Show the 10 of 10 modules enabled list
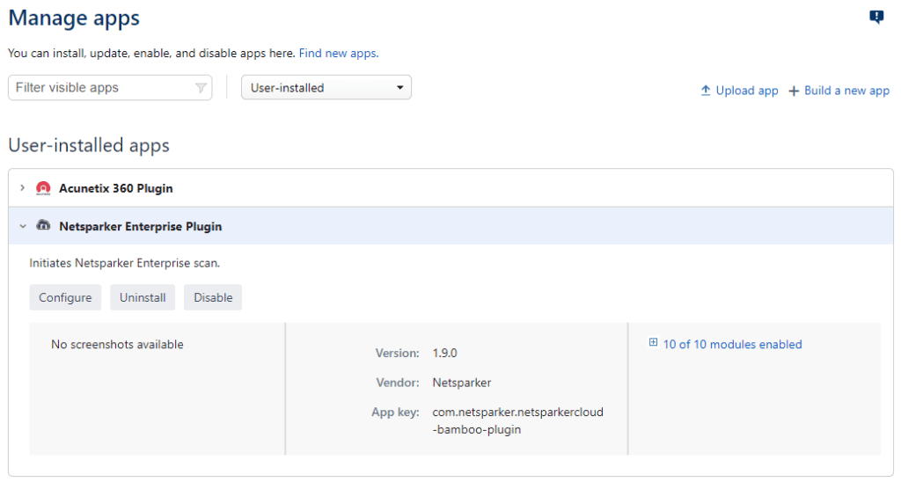 pos(732,345)
